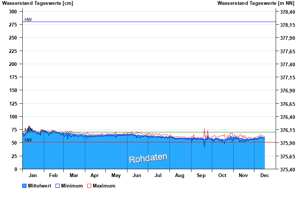Click the Jun month label

[137, 175]
